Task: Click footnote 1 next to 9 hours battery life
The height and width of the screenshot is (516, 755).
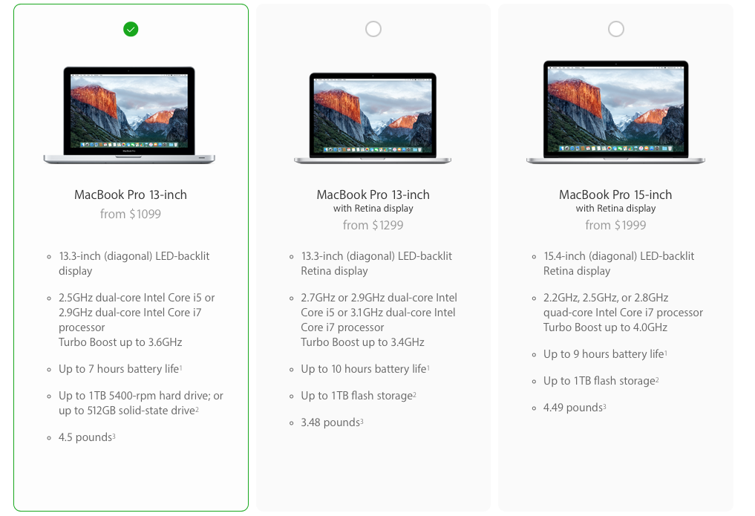Action: coord(665,353)
